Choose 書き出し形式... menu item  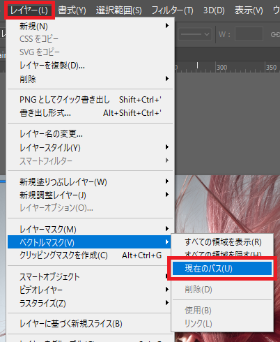tap(91, 113)
